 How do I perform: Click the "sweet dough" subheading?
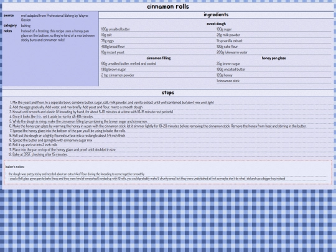pos(216,24)
